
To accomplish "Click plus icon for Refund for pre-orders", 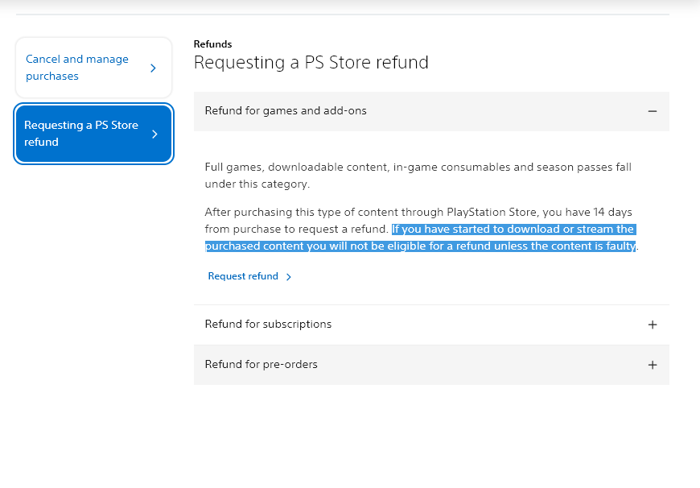I will [x=653, y=365].
